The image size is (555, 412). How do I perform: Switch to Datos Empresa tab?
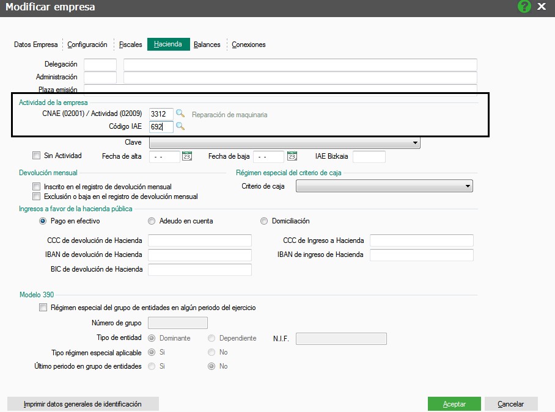pos(35,45)
